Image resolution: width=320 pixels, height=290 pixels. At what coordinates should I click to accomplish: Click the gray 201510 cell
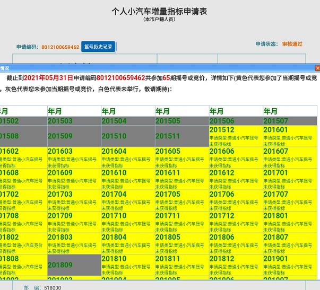[127, 136]
